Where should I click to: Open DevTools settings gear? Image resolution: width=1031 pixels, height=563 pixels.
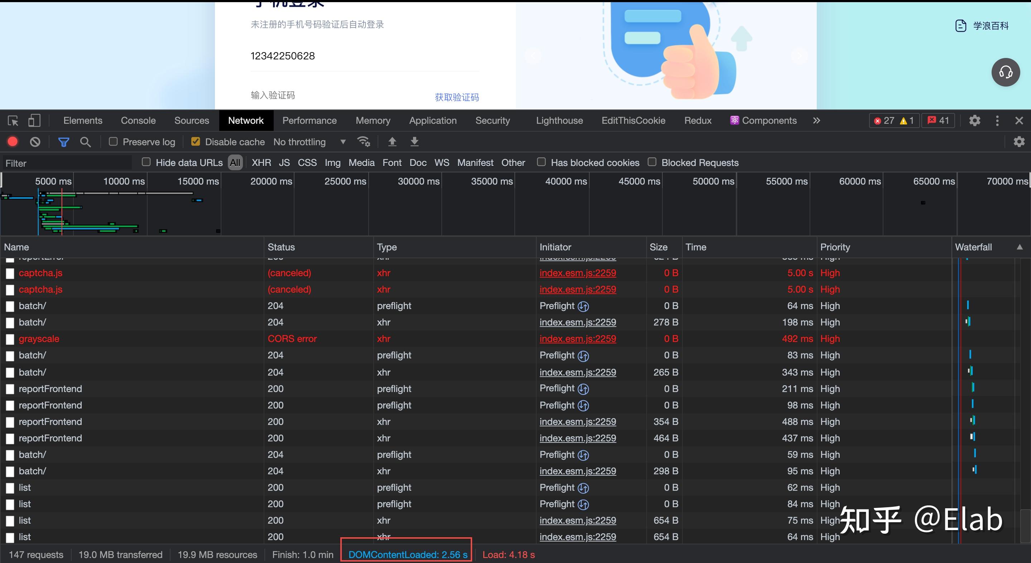pyautogui.click(x=974, y=120)
